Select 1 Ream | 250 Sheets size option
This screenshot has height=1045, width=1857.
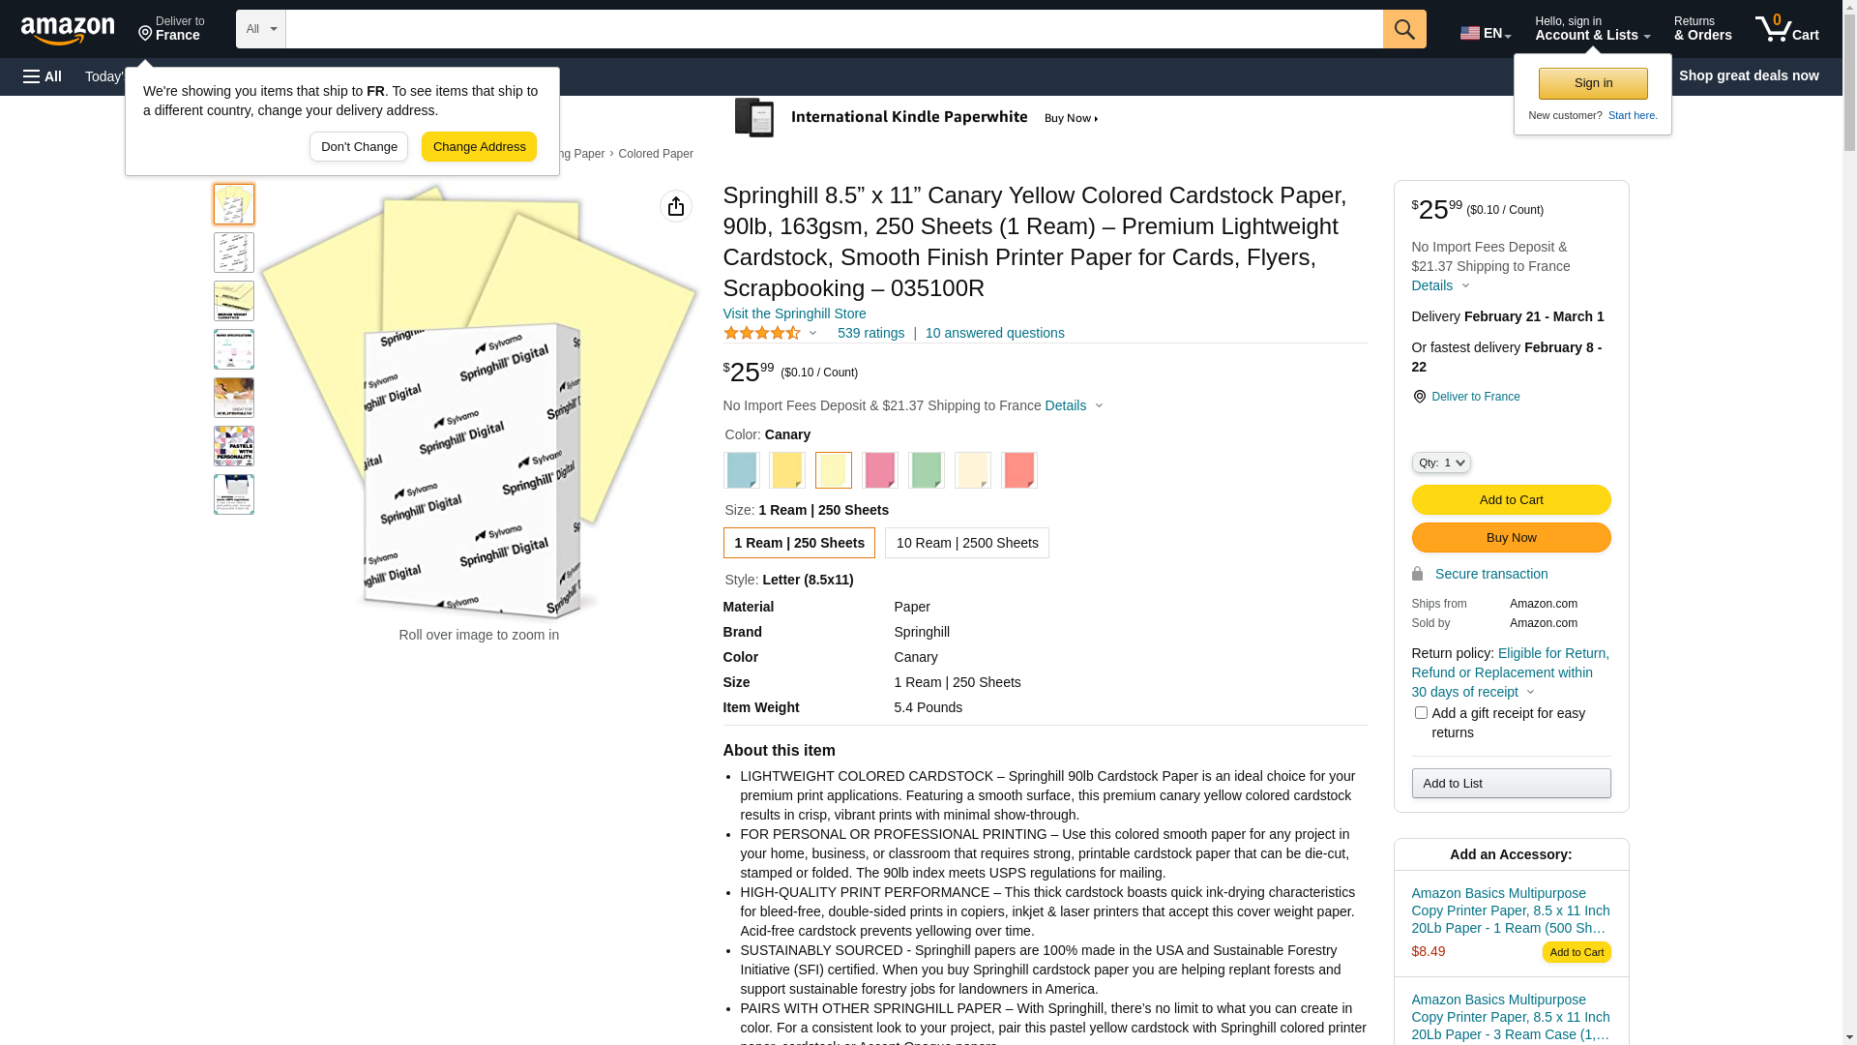pos(799,543)
